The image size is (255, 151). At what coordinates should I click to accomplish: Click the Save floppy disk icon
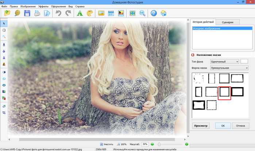point(27,13)
